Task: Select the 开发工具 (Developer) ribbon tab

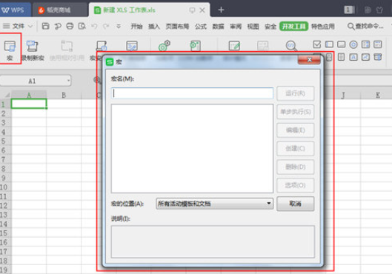Action: 293,26
